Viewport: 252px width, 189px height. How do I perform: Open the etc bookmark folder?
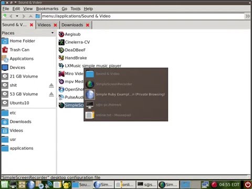coord(13,113)
